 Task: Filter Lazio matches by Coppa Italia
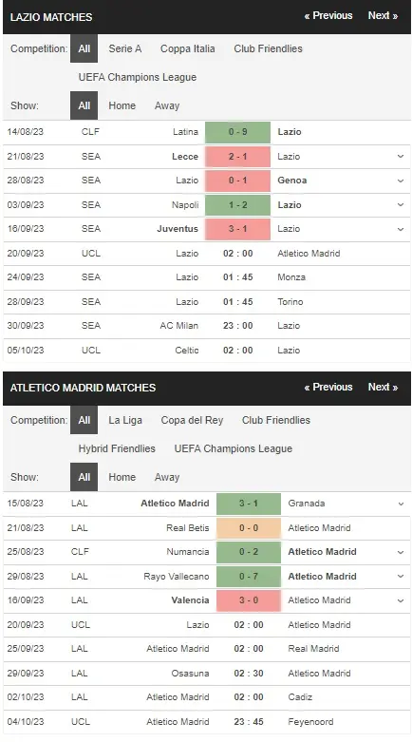(187, 48)
